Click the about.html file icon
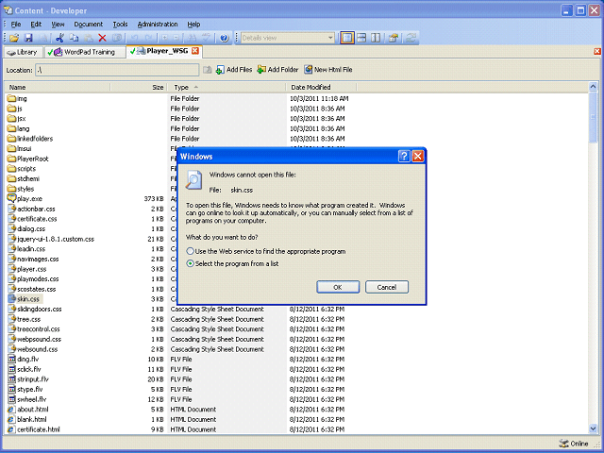The image size is (604, 453). (x=11, y=410)
